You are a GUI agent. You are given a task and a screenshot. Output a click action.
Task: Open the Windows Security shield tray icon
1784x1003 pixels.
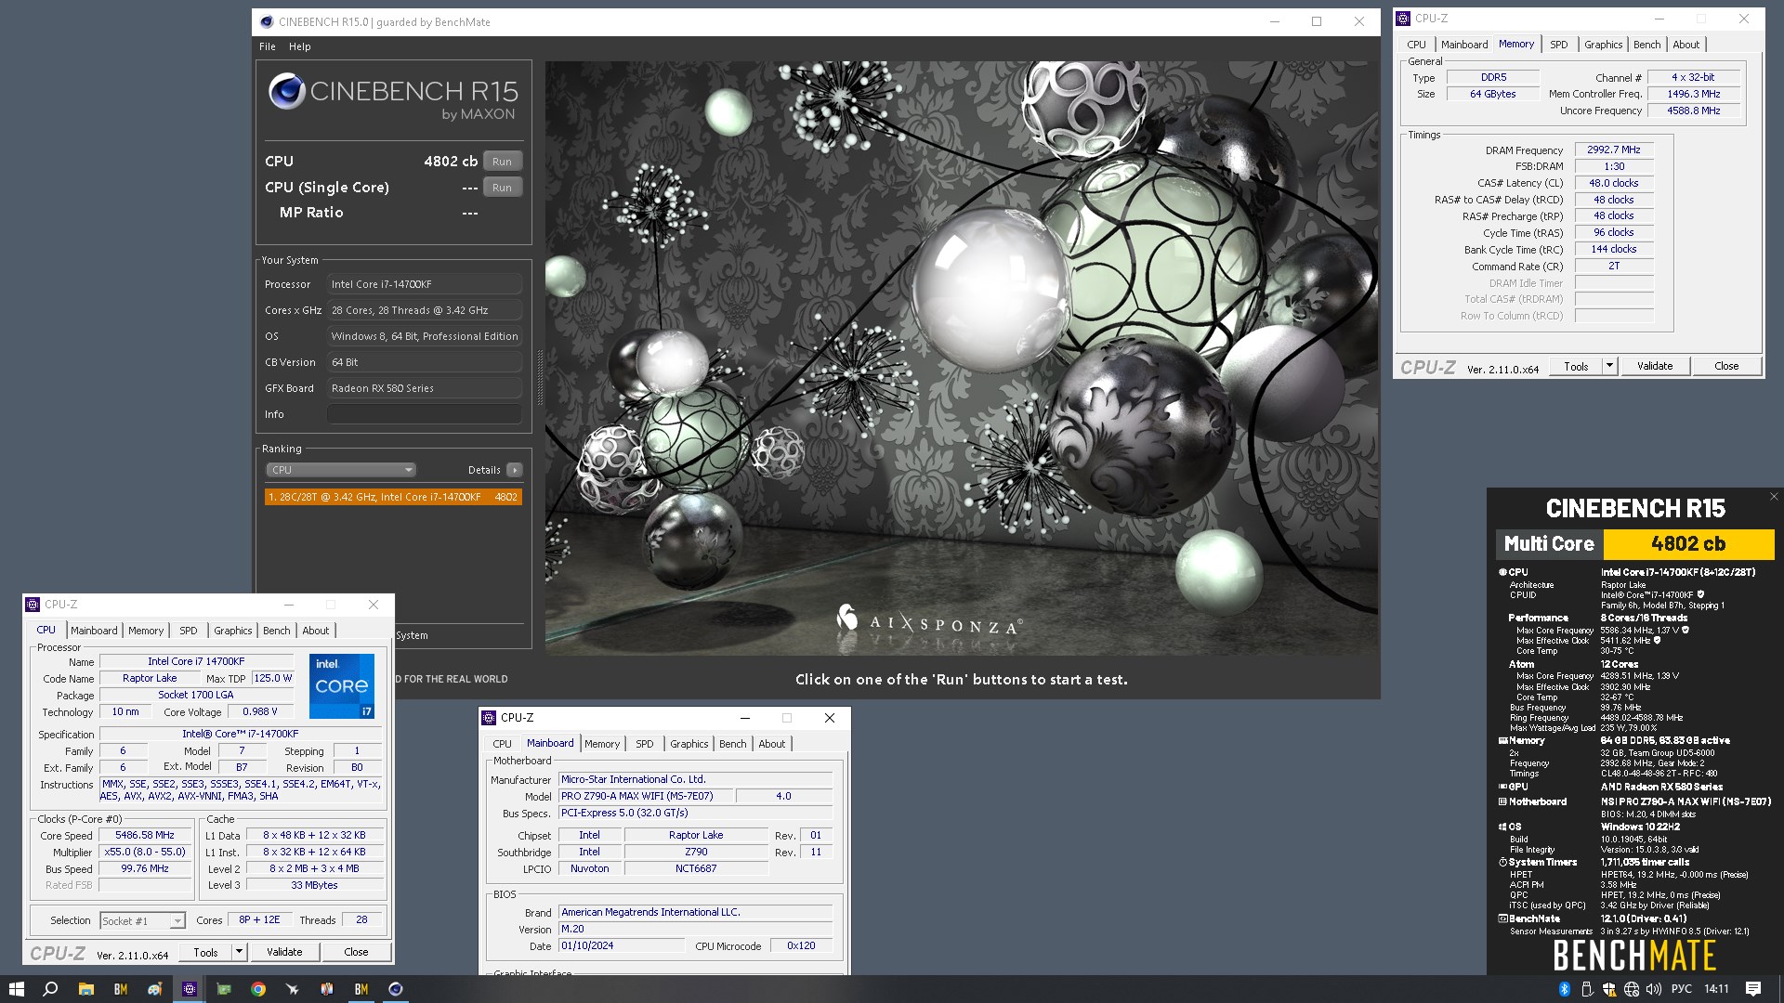1609,989
